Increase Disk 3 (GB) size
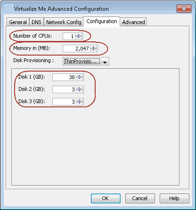Image resolution: width=196 pixels, height=210 pixels. coord(80,100)
